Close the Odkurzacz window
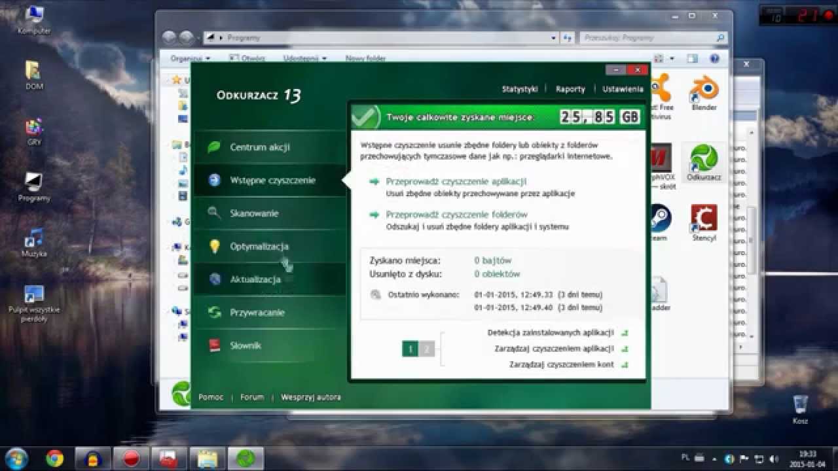 [636, 69]
